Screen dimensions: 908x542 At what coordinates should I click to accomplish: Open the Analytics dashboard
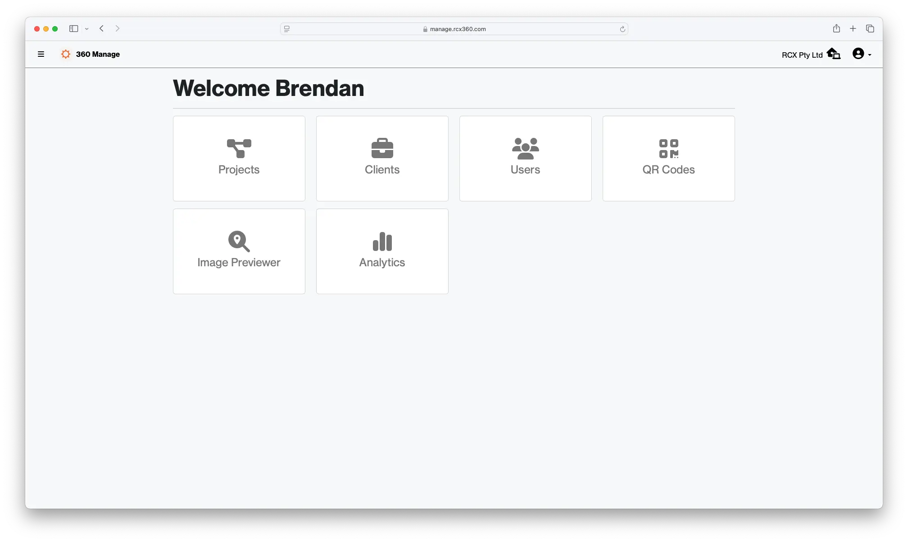382,251
